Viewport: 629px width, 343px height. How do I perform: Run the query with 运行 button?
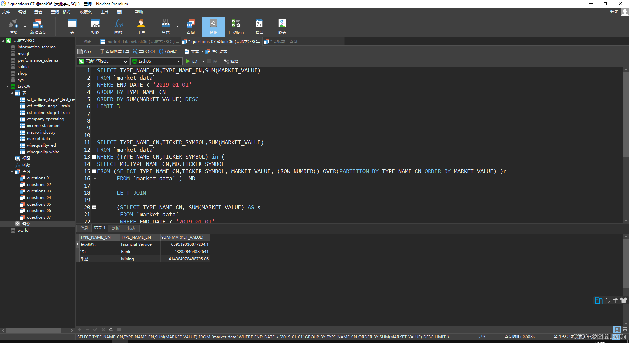coord(193,61)
